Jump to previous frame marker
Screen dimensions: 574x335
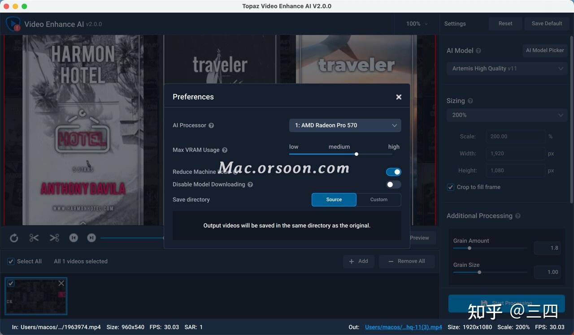74,238
